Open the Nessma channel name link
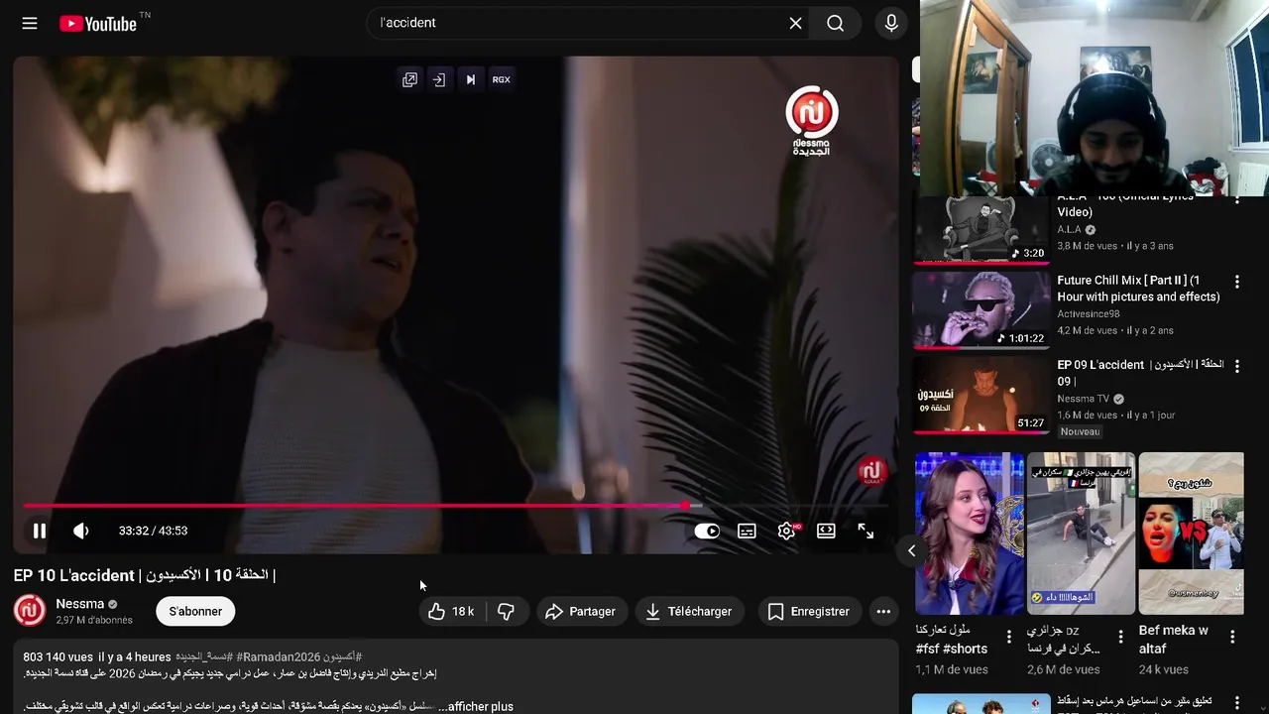Viewport: 1269px width, 714px height. click(x=80, y=604)
